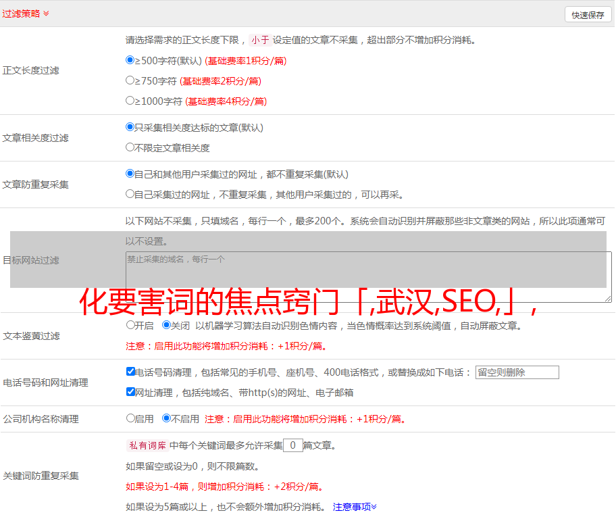
Task: Select 自己采集过的网址，不重复采集 option
Action: click(x=130, y=194)
